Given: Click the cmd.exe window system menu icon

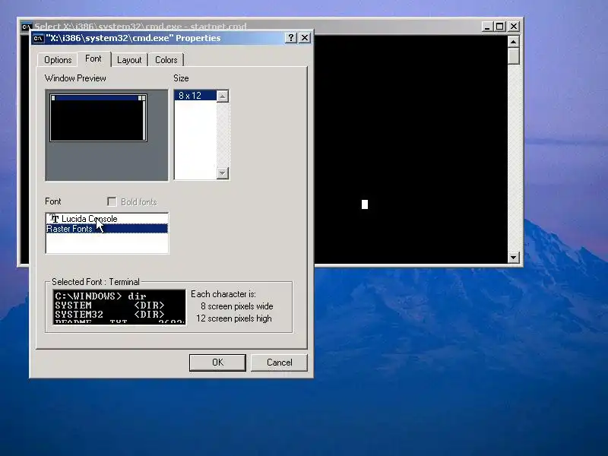Looking at the screenshot, I should pos(26,27).
